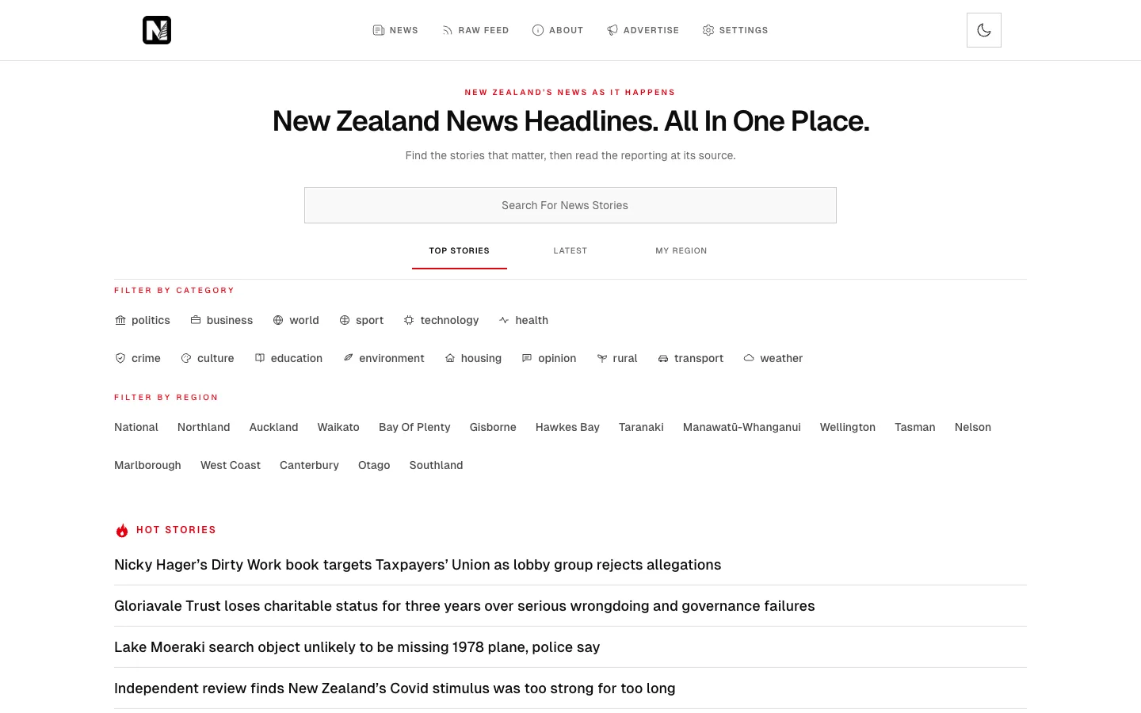Filter by health pulse icon
The width and height of the screenshot is (1141, 713).
(504, 320)
